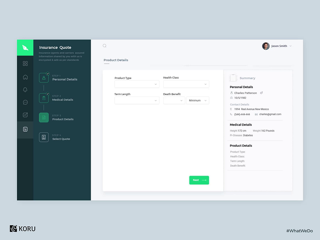
Task: View analytics with the chart sidebar icon
Action: [25, 115]
